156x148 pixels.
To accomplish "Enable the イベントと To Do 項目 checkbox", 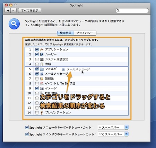I will [37, 84].
